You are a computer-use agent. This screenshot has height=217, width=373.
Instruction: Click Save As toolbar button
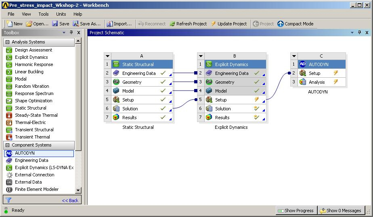point(87,24)
